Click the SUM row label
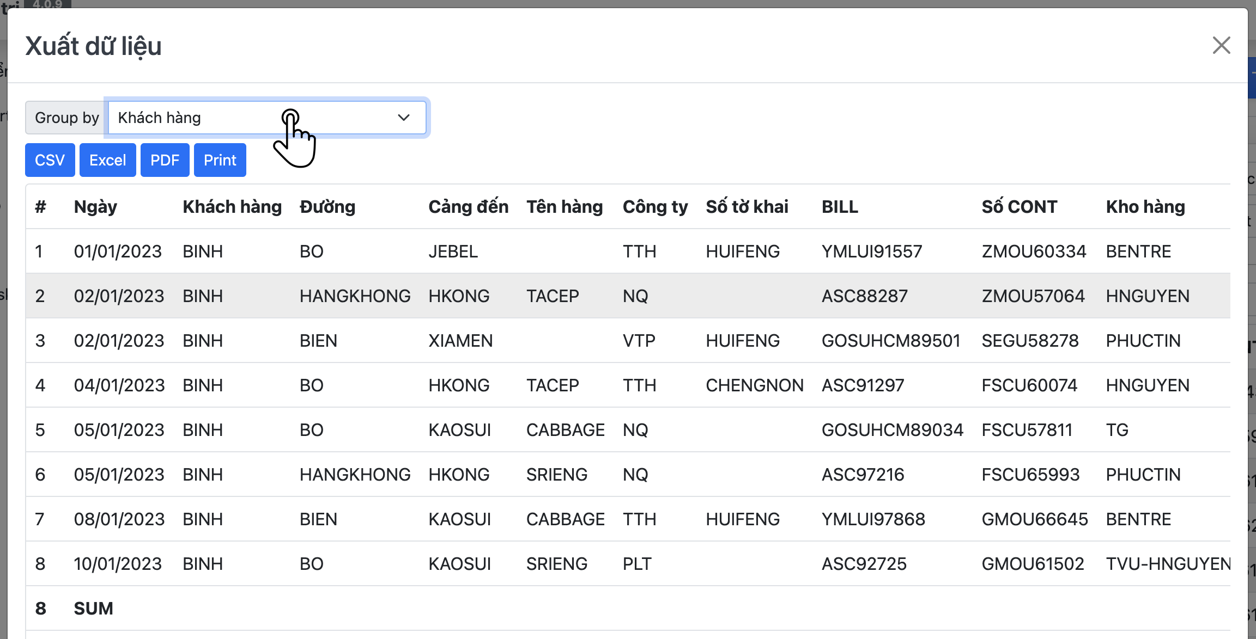 [93, 609]
